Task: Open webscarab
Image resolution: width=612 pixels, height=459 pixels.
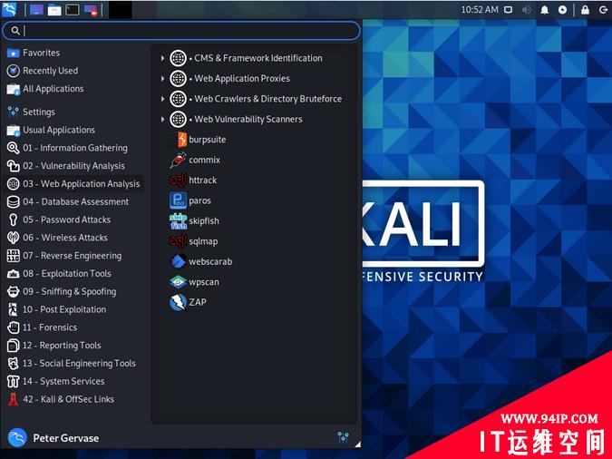Action: pyautogui.click(x=200, y=261)
